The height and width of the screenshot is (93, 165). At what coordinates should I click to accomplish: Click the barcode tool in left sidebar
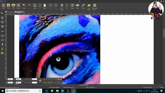(x=2, y=53)
